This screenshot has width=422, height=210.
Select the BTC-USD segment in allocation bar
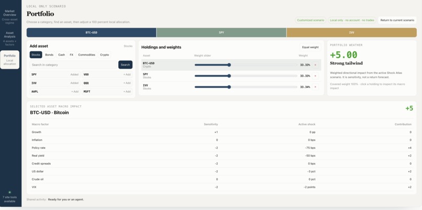point(92,32)
